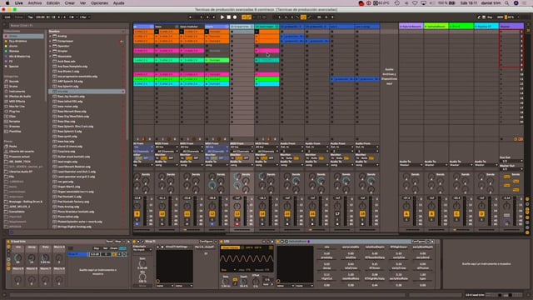Switch to Session View selector icon

pos(528,30)
